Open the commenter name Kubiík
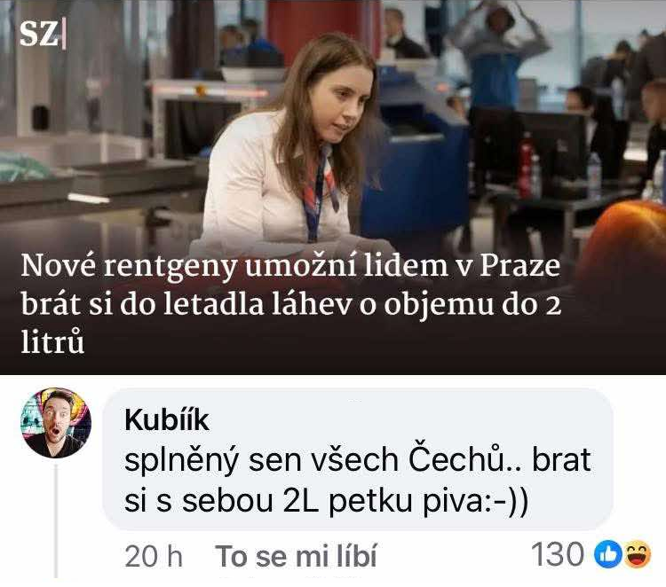Screen dimensions: 666x587 (x=167, y=420)
